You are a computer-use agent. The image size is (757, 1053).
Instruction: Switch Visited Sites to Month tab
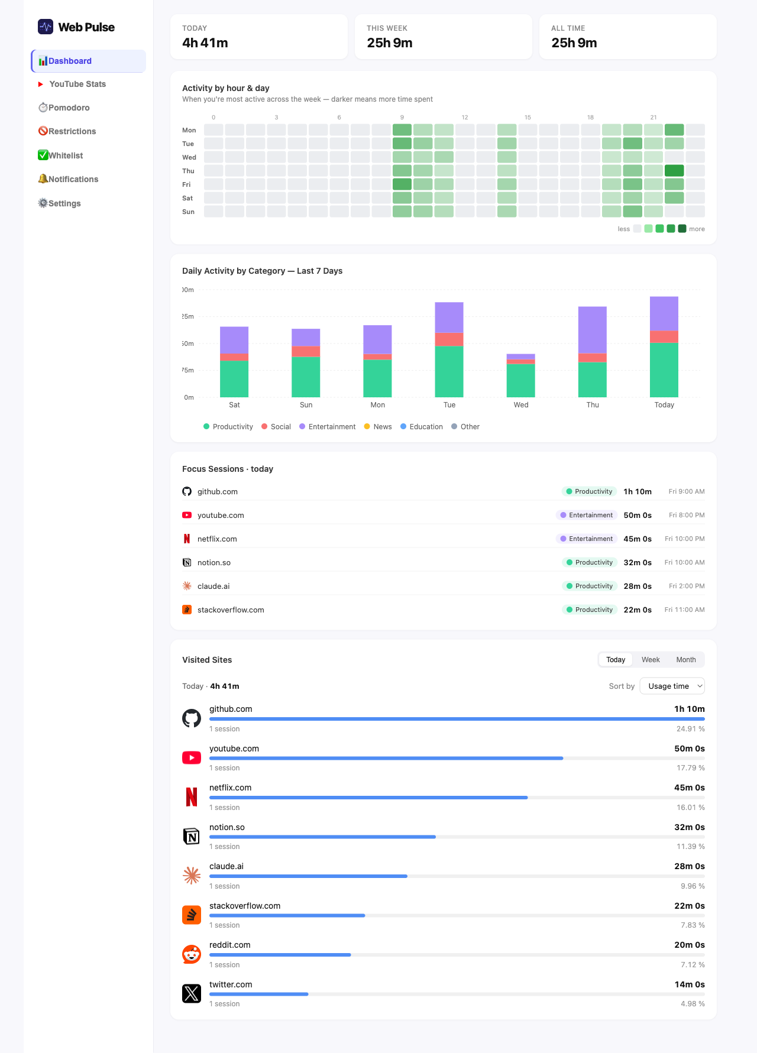[686, 660]
